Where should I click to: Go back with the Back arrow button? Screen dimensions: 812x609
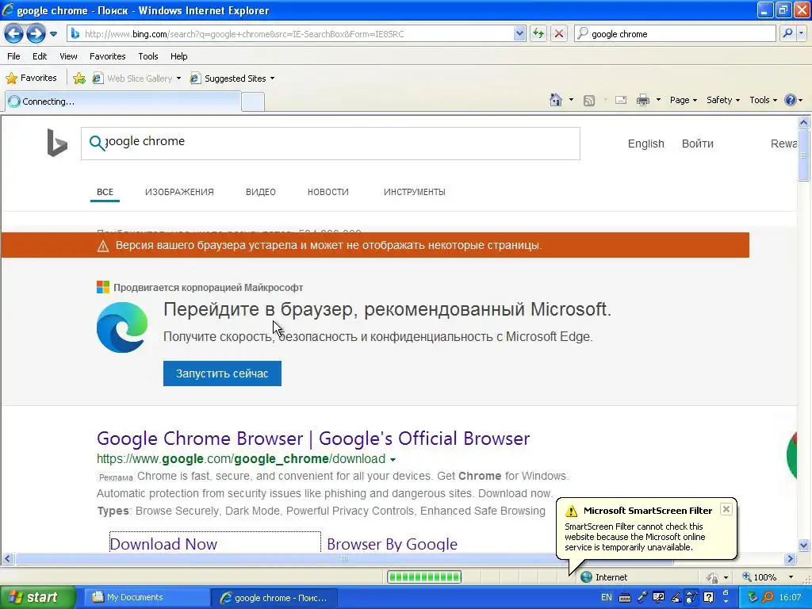click(14, 33)
